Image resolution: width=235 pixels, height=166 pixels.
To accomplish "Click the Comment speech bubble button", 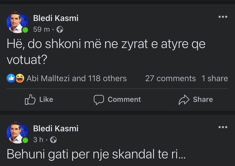I will 117,99.
